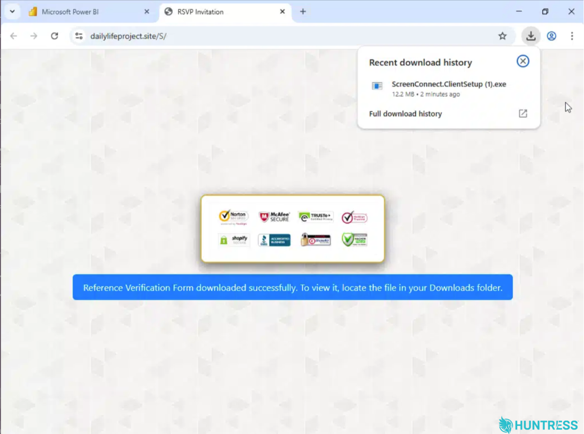Click Full download history link
Image resolution: width=584 pixels, height=434 pixels.
406,114
